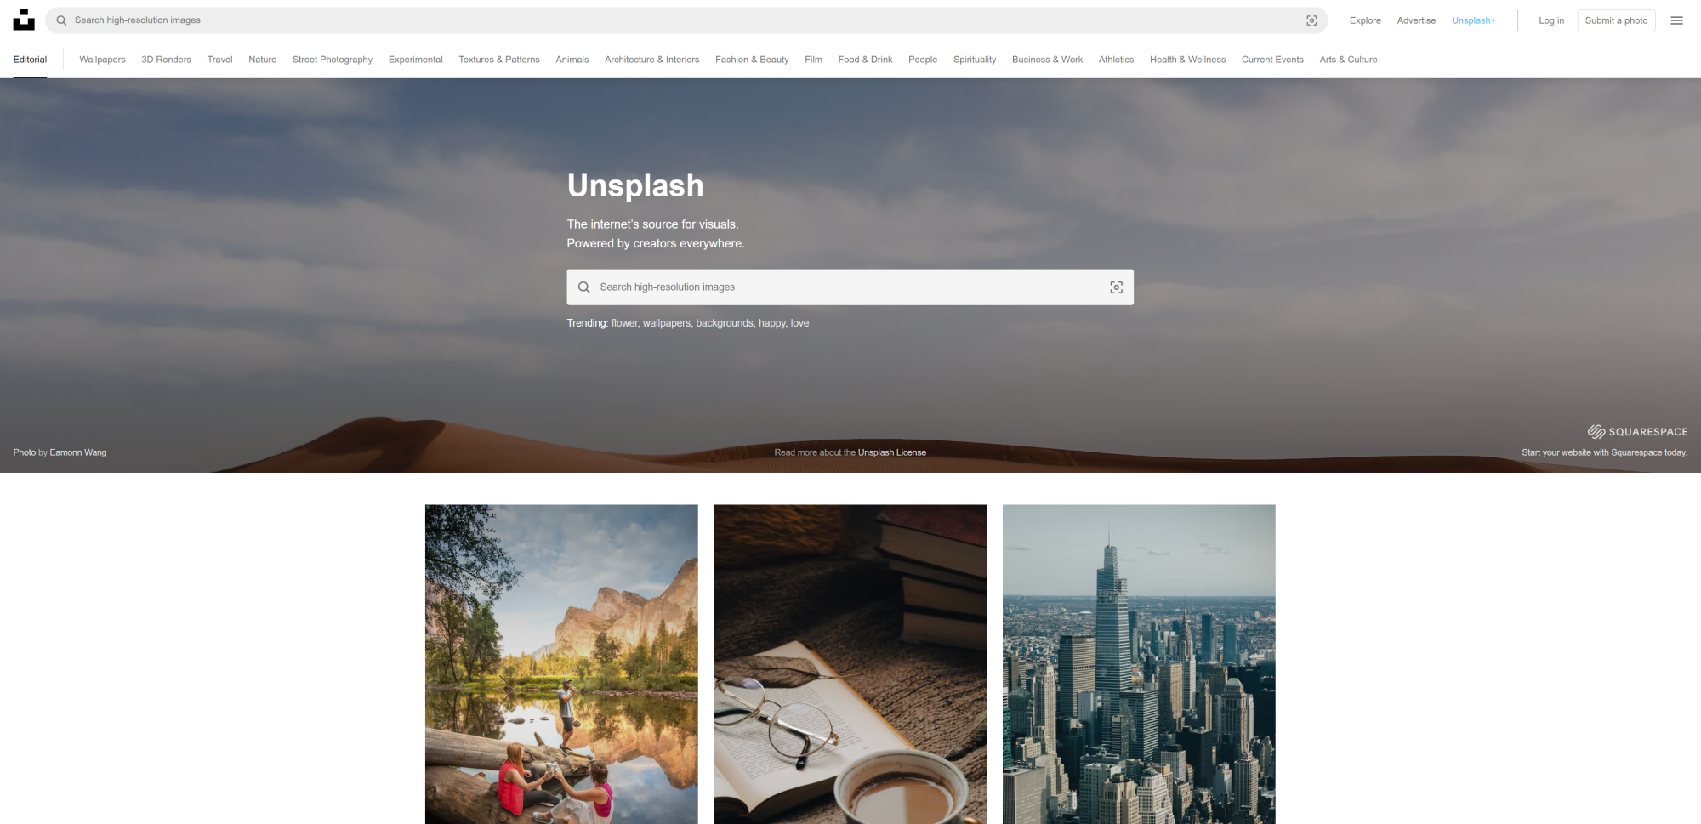Open the Experimental category
Screen dimensions: 1701x824
[x=415, y=60]
